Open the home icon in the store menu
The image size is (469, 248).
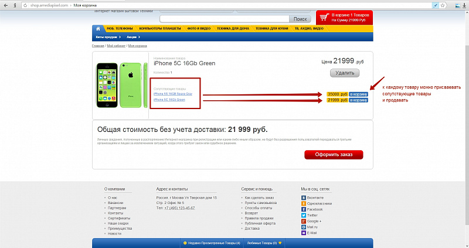[98, 29]
